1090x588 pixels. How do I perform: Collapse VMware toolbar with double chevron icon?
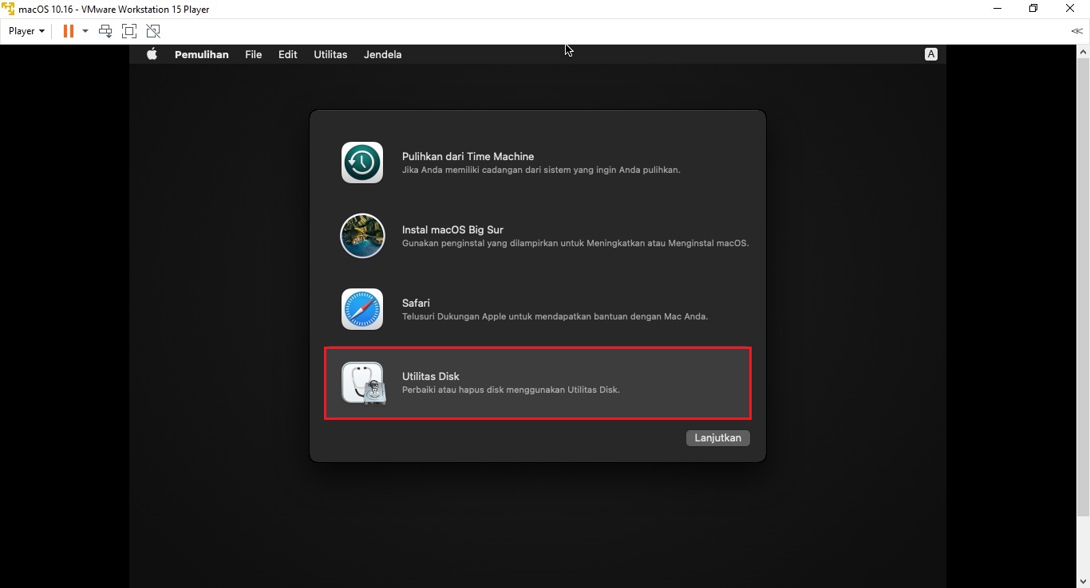(1076, 31)
